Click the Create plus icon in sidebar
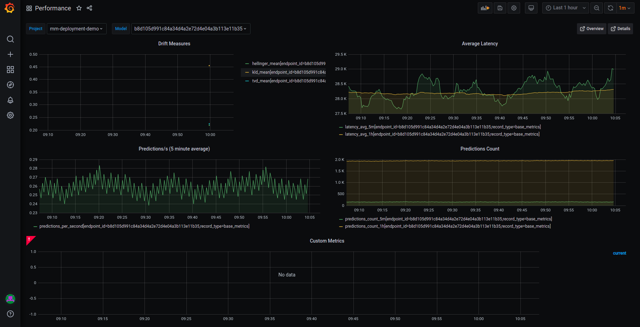 click(10, 54)
